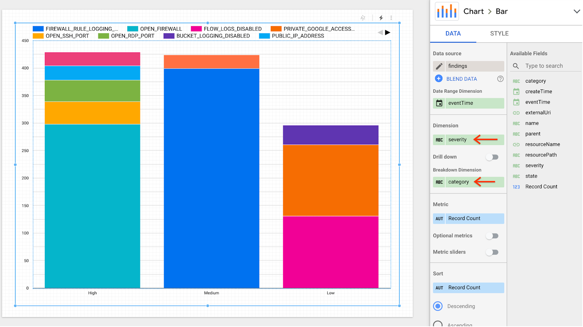Open the Blend Data help question icon
583x327 pixels.
pos(500,79)
